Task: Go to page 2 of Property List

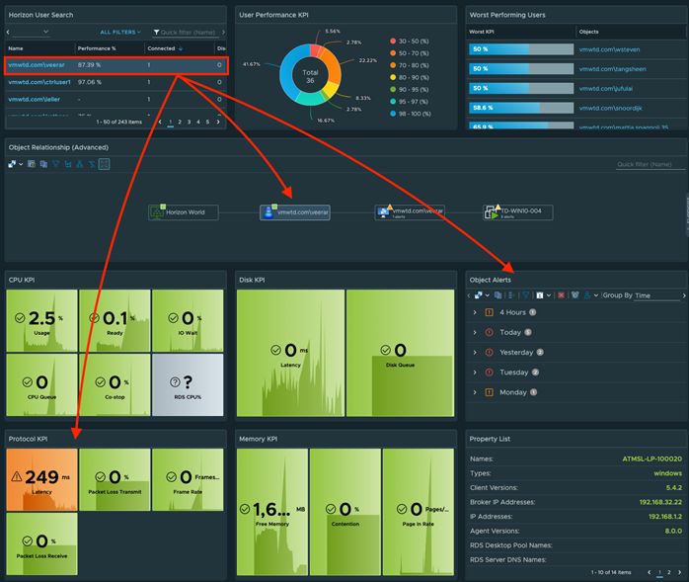Action: pyautogui.click(x=669, y=572)
